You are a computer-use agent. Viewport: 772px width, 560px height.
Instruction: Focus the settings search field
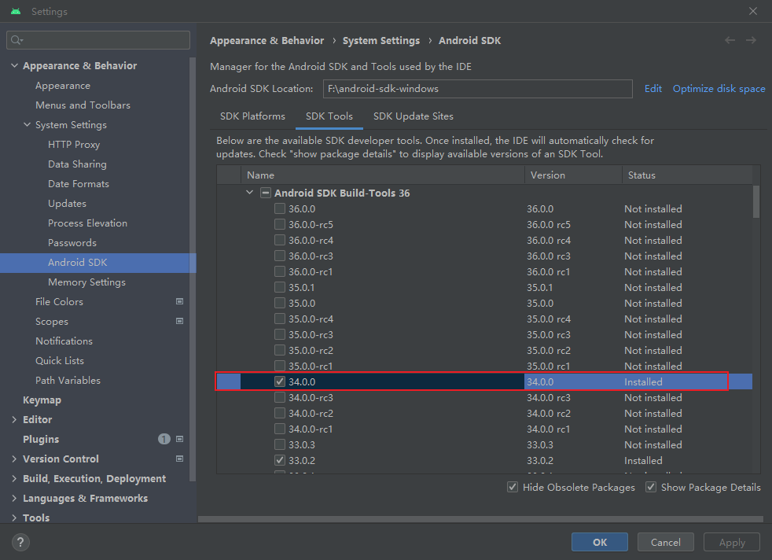98,40
